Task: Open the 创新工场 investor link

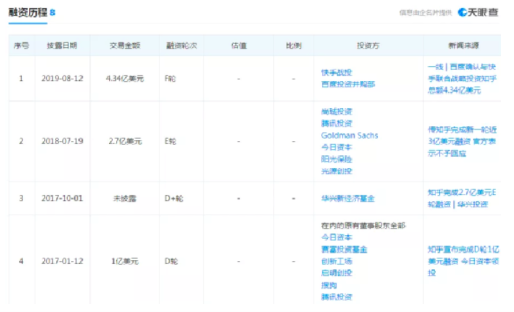Action: (336, 261)
